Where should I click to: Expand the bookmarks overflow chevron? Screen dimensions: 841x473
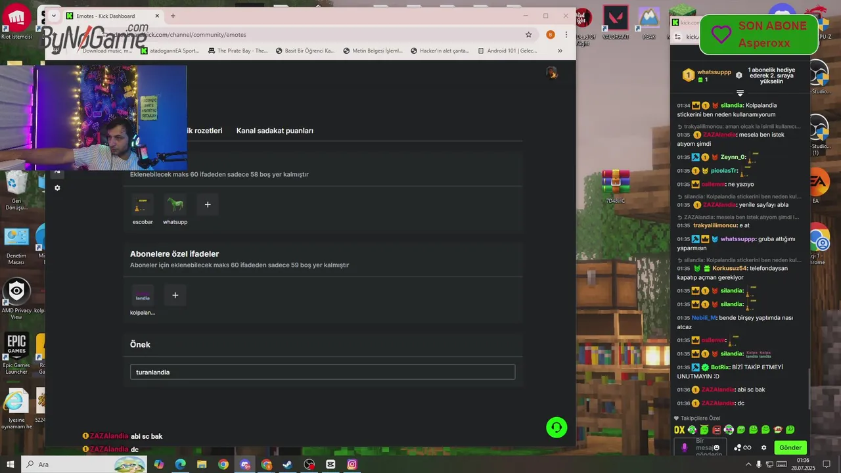point(560,51)
